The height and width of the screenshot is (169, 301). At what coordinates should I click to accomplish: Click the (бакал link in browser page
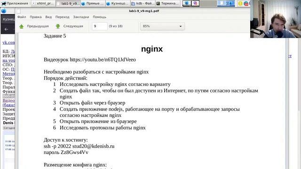coord(8,105)
